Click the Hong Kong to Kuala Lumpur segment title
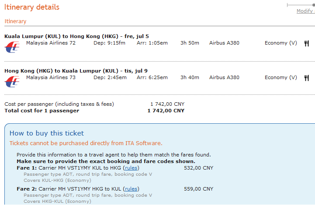The height and width of the screenshot is (205, 315). click(x=76, y=71)
